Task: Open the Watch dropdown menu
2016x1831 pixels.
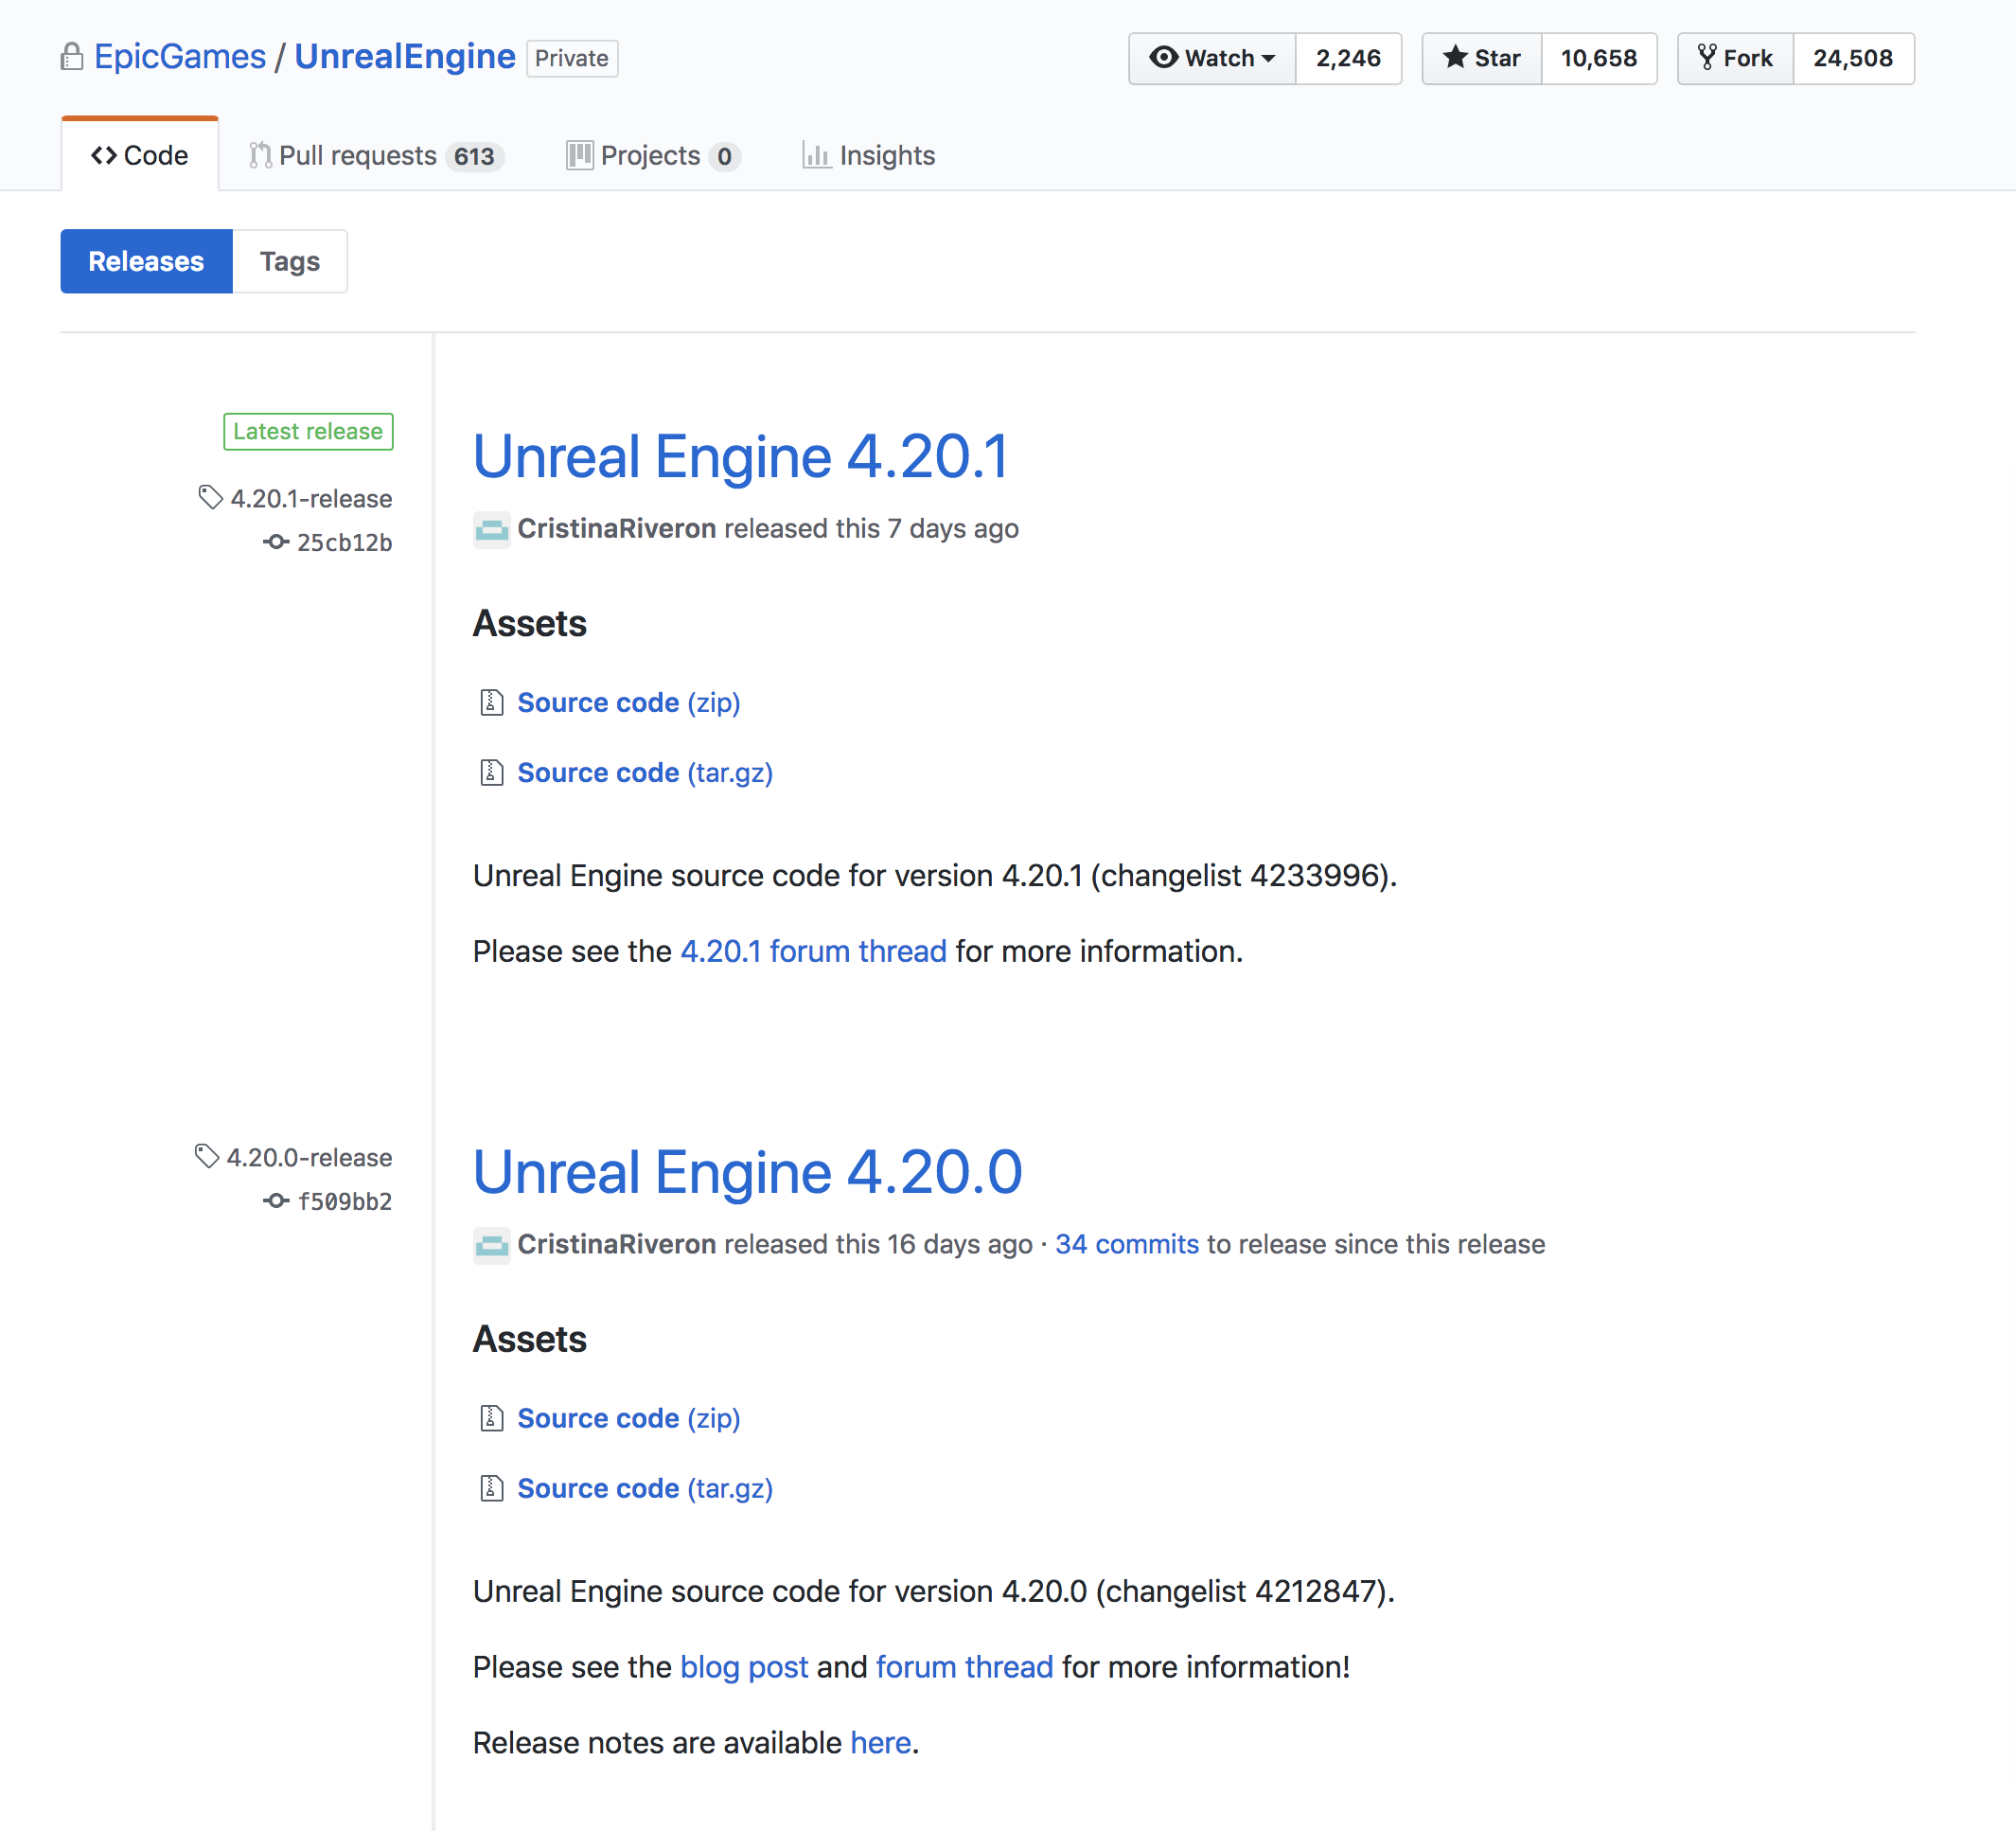Action: click(x=1212, y=58)
